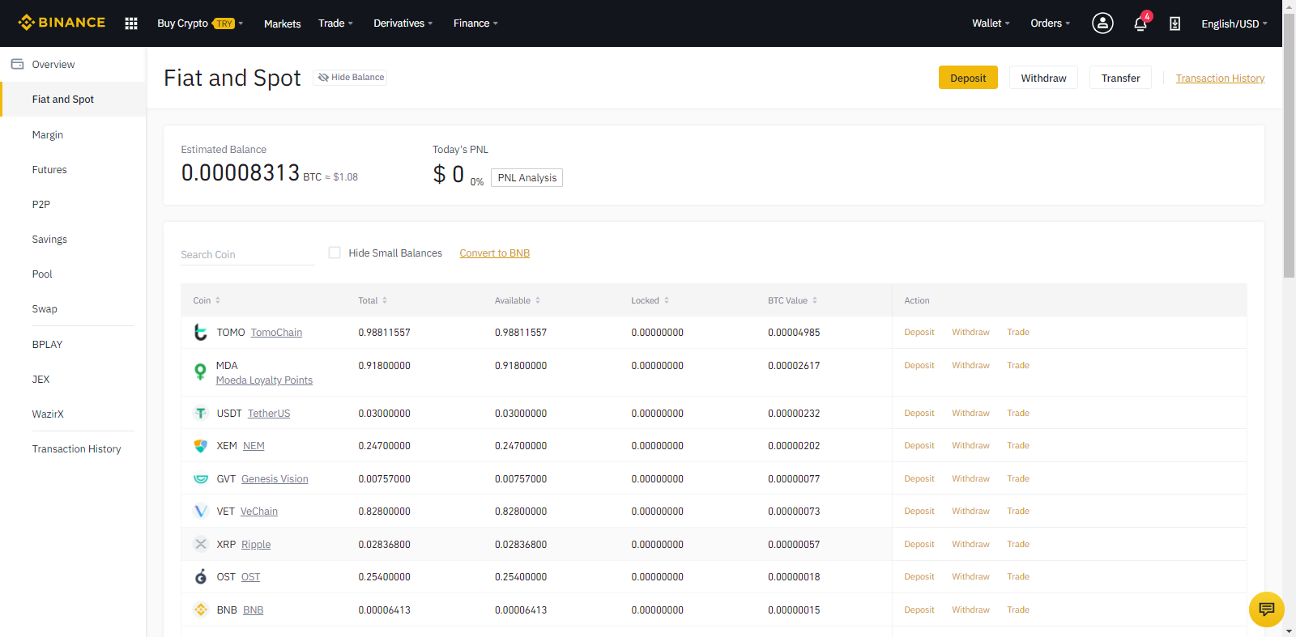Viewport: 1296px width, 637px height.
Task: Toggle Hide Small Balances checkbox
Action: (335, 253)
